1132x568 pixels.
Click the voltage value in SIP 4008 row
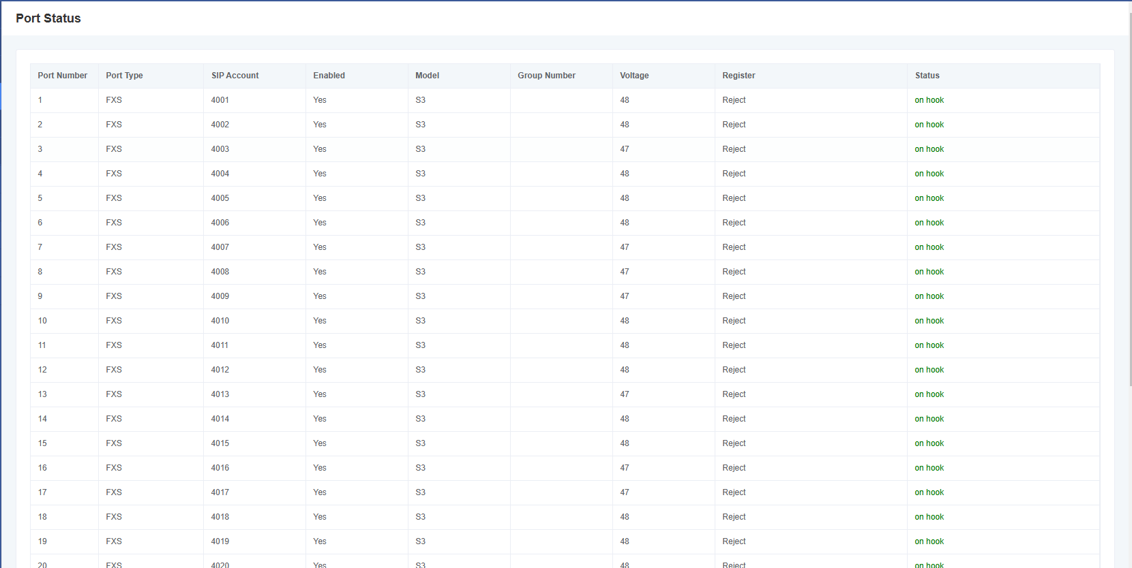pyautogui.click(x=625, y=272)
